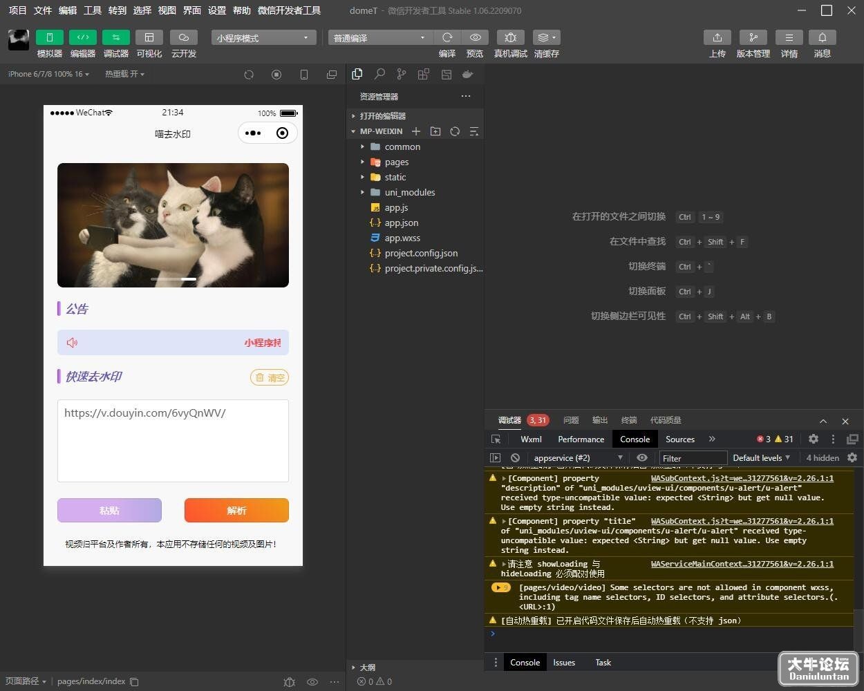Viewport: 864px width, 691px height.
Task: Toggle the 热重载 hot reload dropdown
Action: [125, 74]
